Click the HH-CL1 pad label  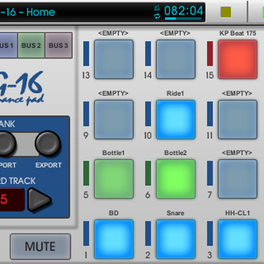(x=238, y=213)
